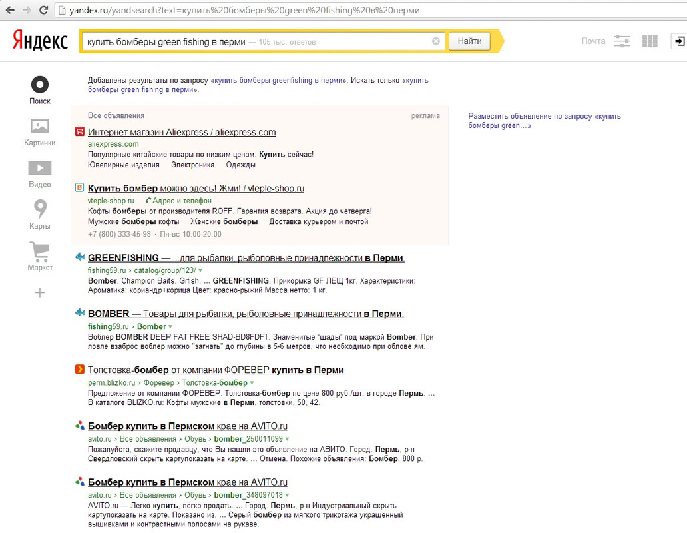The height and width of the screenshot is (533, 687).
Task: Open the Маркет shopping cart section
Action: (x=39, y=257)
